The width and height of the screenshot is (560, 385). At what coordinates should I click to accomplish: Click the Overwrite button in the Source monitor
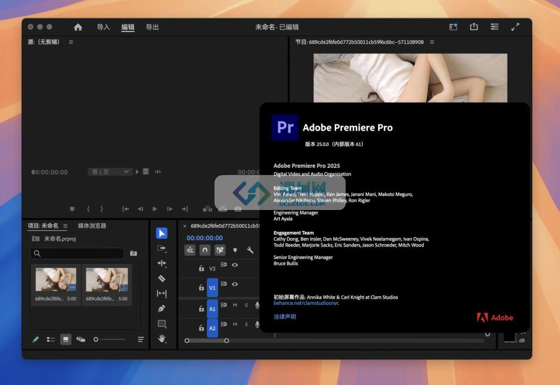(223, 209)
